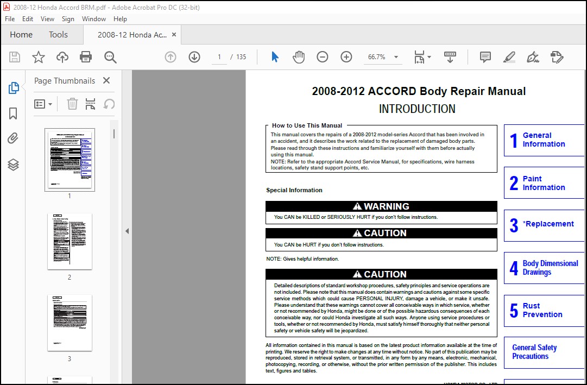Click the fit page width icon
The width and height of the screenshot is (587, 385).
[419, 57]
